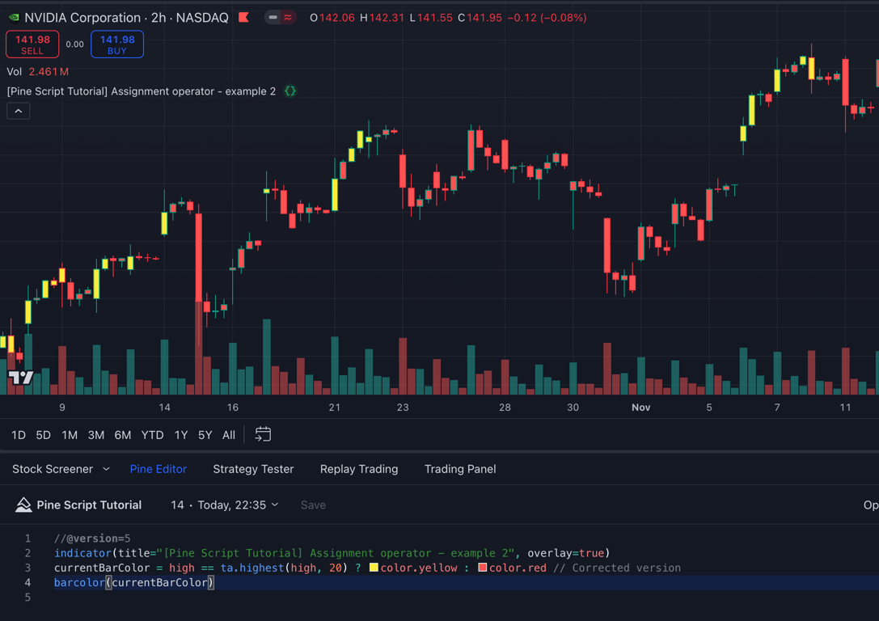This screenshot has width=879, height=621.
Task: Select the 6M time range
Action: point(123,435)
